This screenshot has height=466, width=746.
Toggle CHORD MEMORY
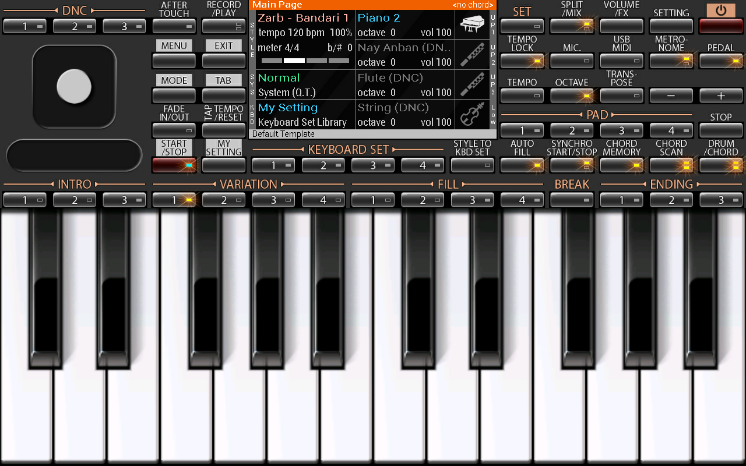(622, 165)
